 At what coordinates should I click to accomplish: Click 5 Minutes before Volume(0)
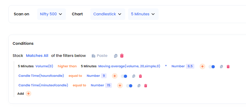[x=26, y=66]
